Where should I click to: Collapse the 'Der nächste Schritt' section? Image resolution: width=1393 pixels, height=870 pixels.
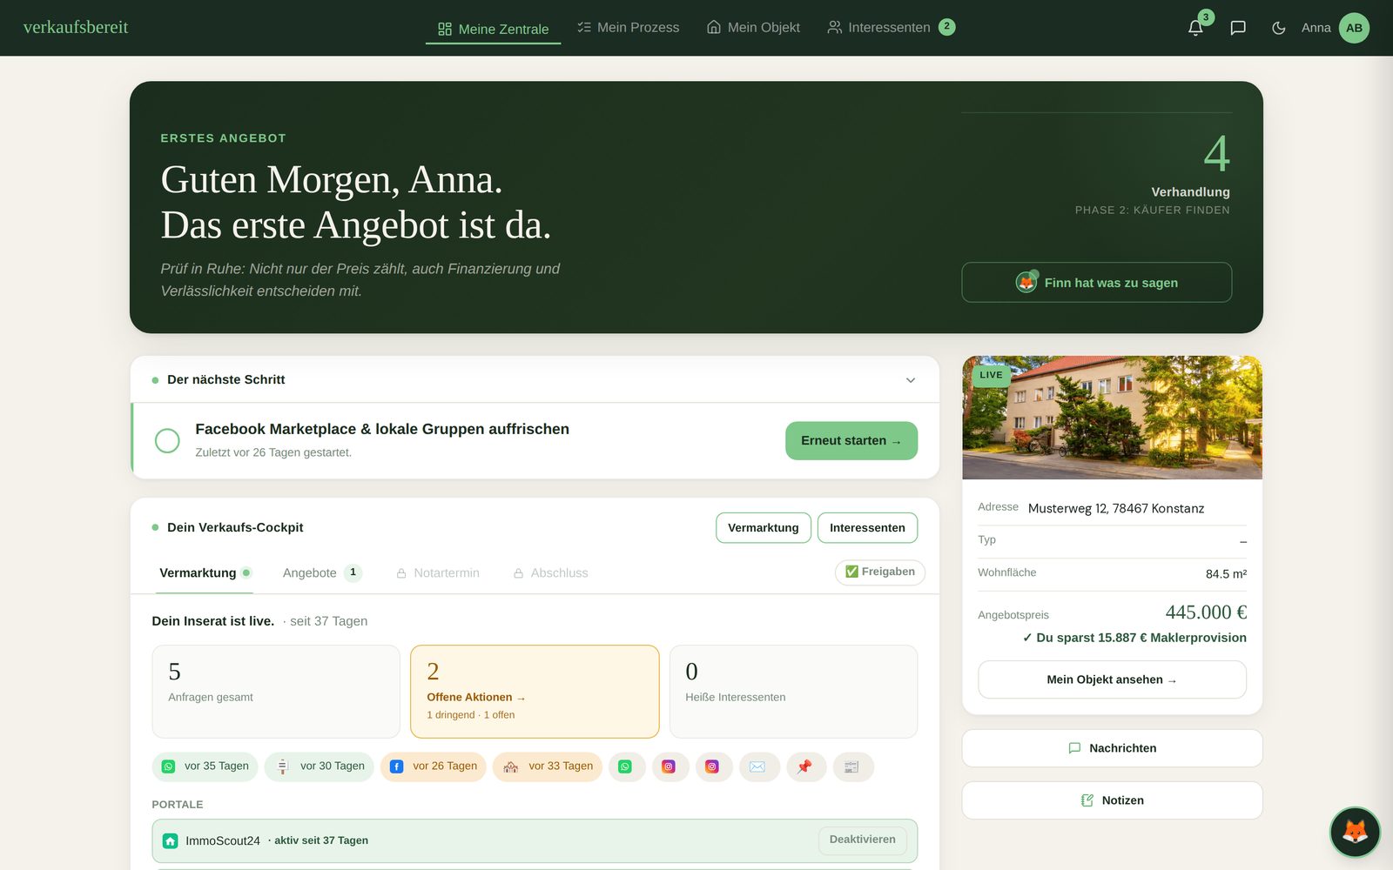click(x=911, y=380)
